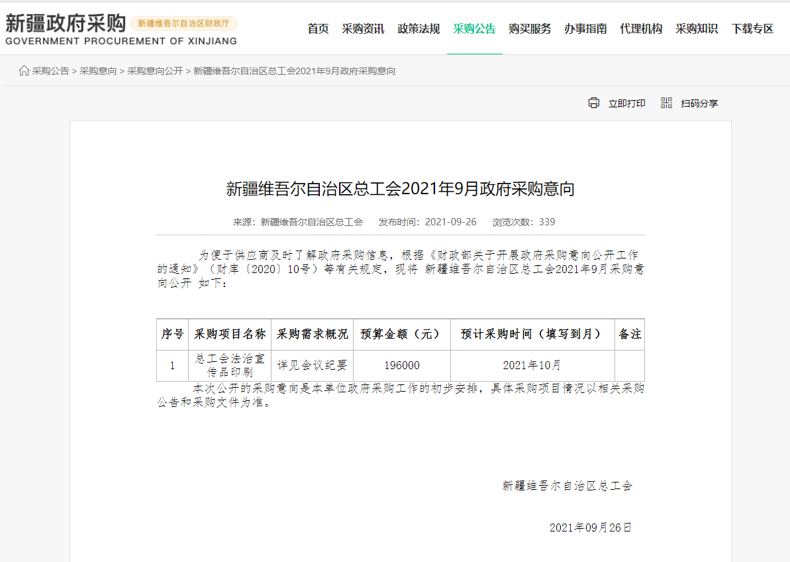Open the 购买服务 menu
Screen dimensions: 790x562
coord(530,29)
